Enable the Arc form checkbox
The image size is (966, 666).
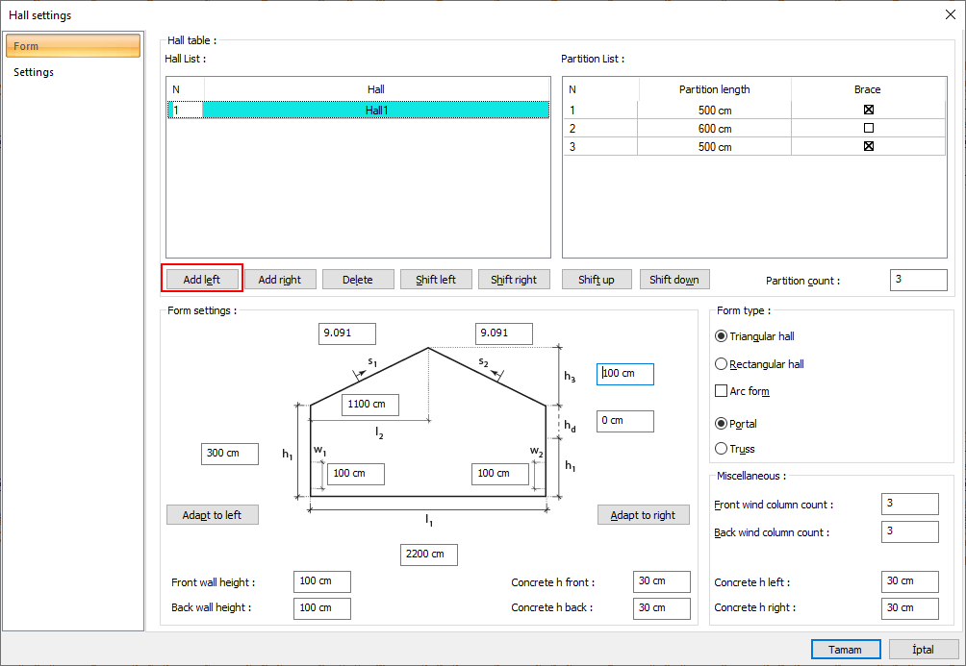[722, 391]
